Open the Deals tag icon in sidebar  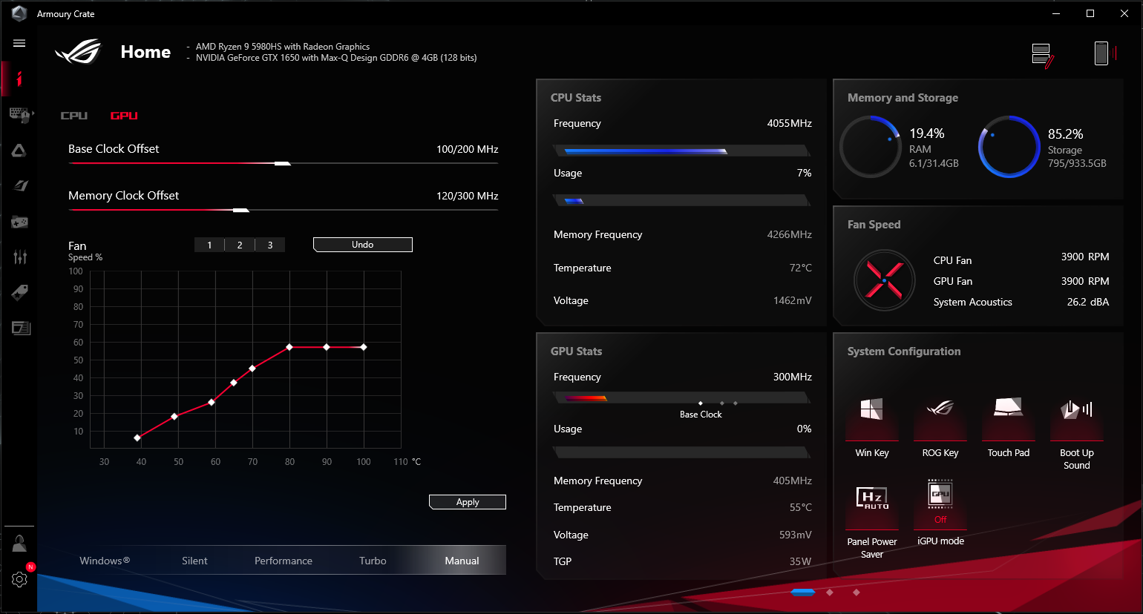[20, 292]
